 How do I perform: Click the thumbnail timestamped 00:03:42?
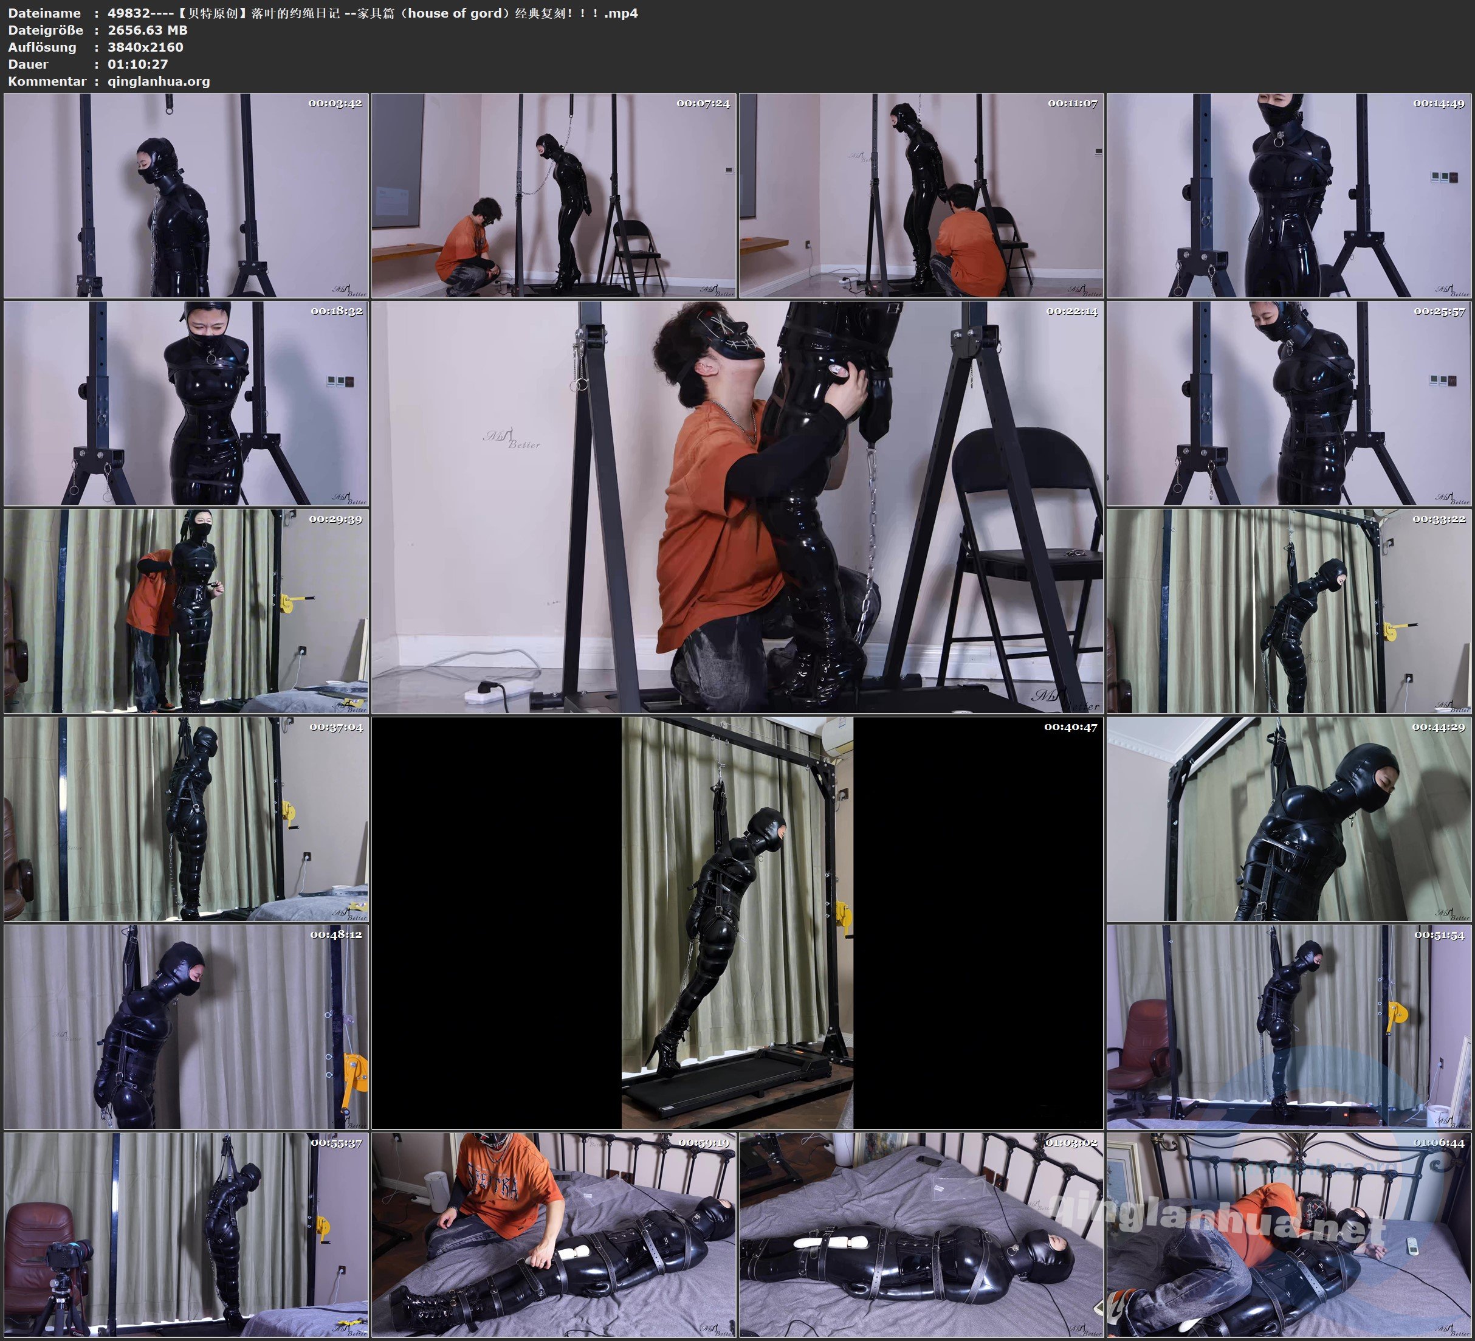coord(186,195)
